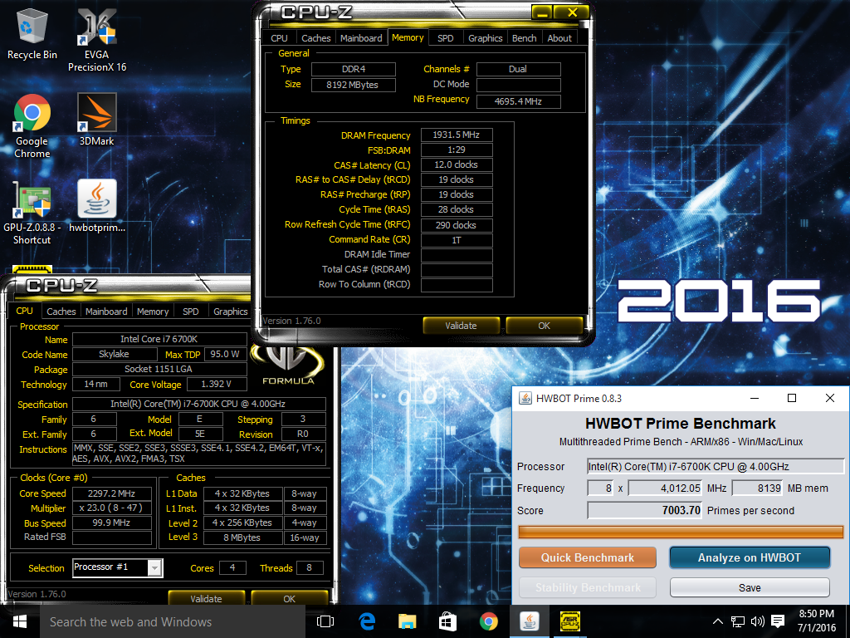The image size is (850, 638).
Task: Click Validate in CPU-Z Memory window
Action: (x=461, y=326)
